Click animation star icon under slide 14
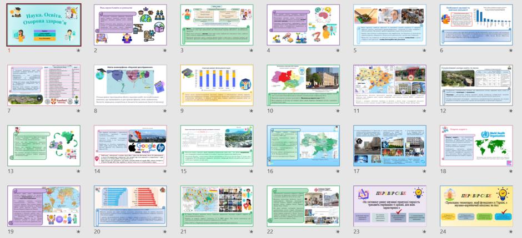522x238 pixels. pyautogui.click(x=165, y=171)
